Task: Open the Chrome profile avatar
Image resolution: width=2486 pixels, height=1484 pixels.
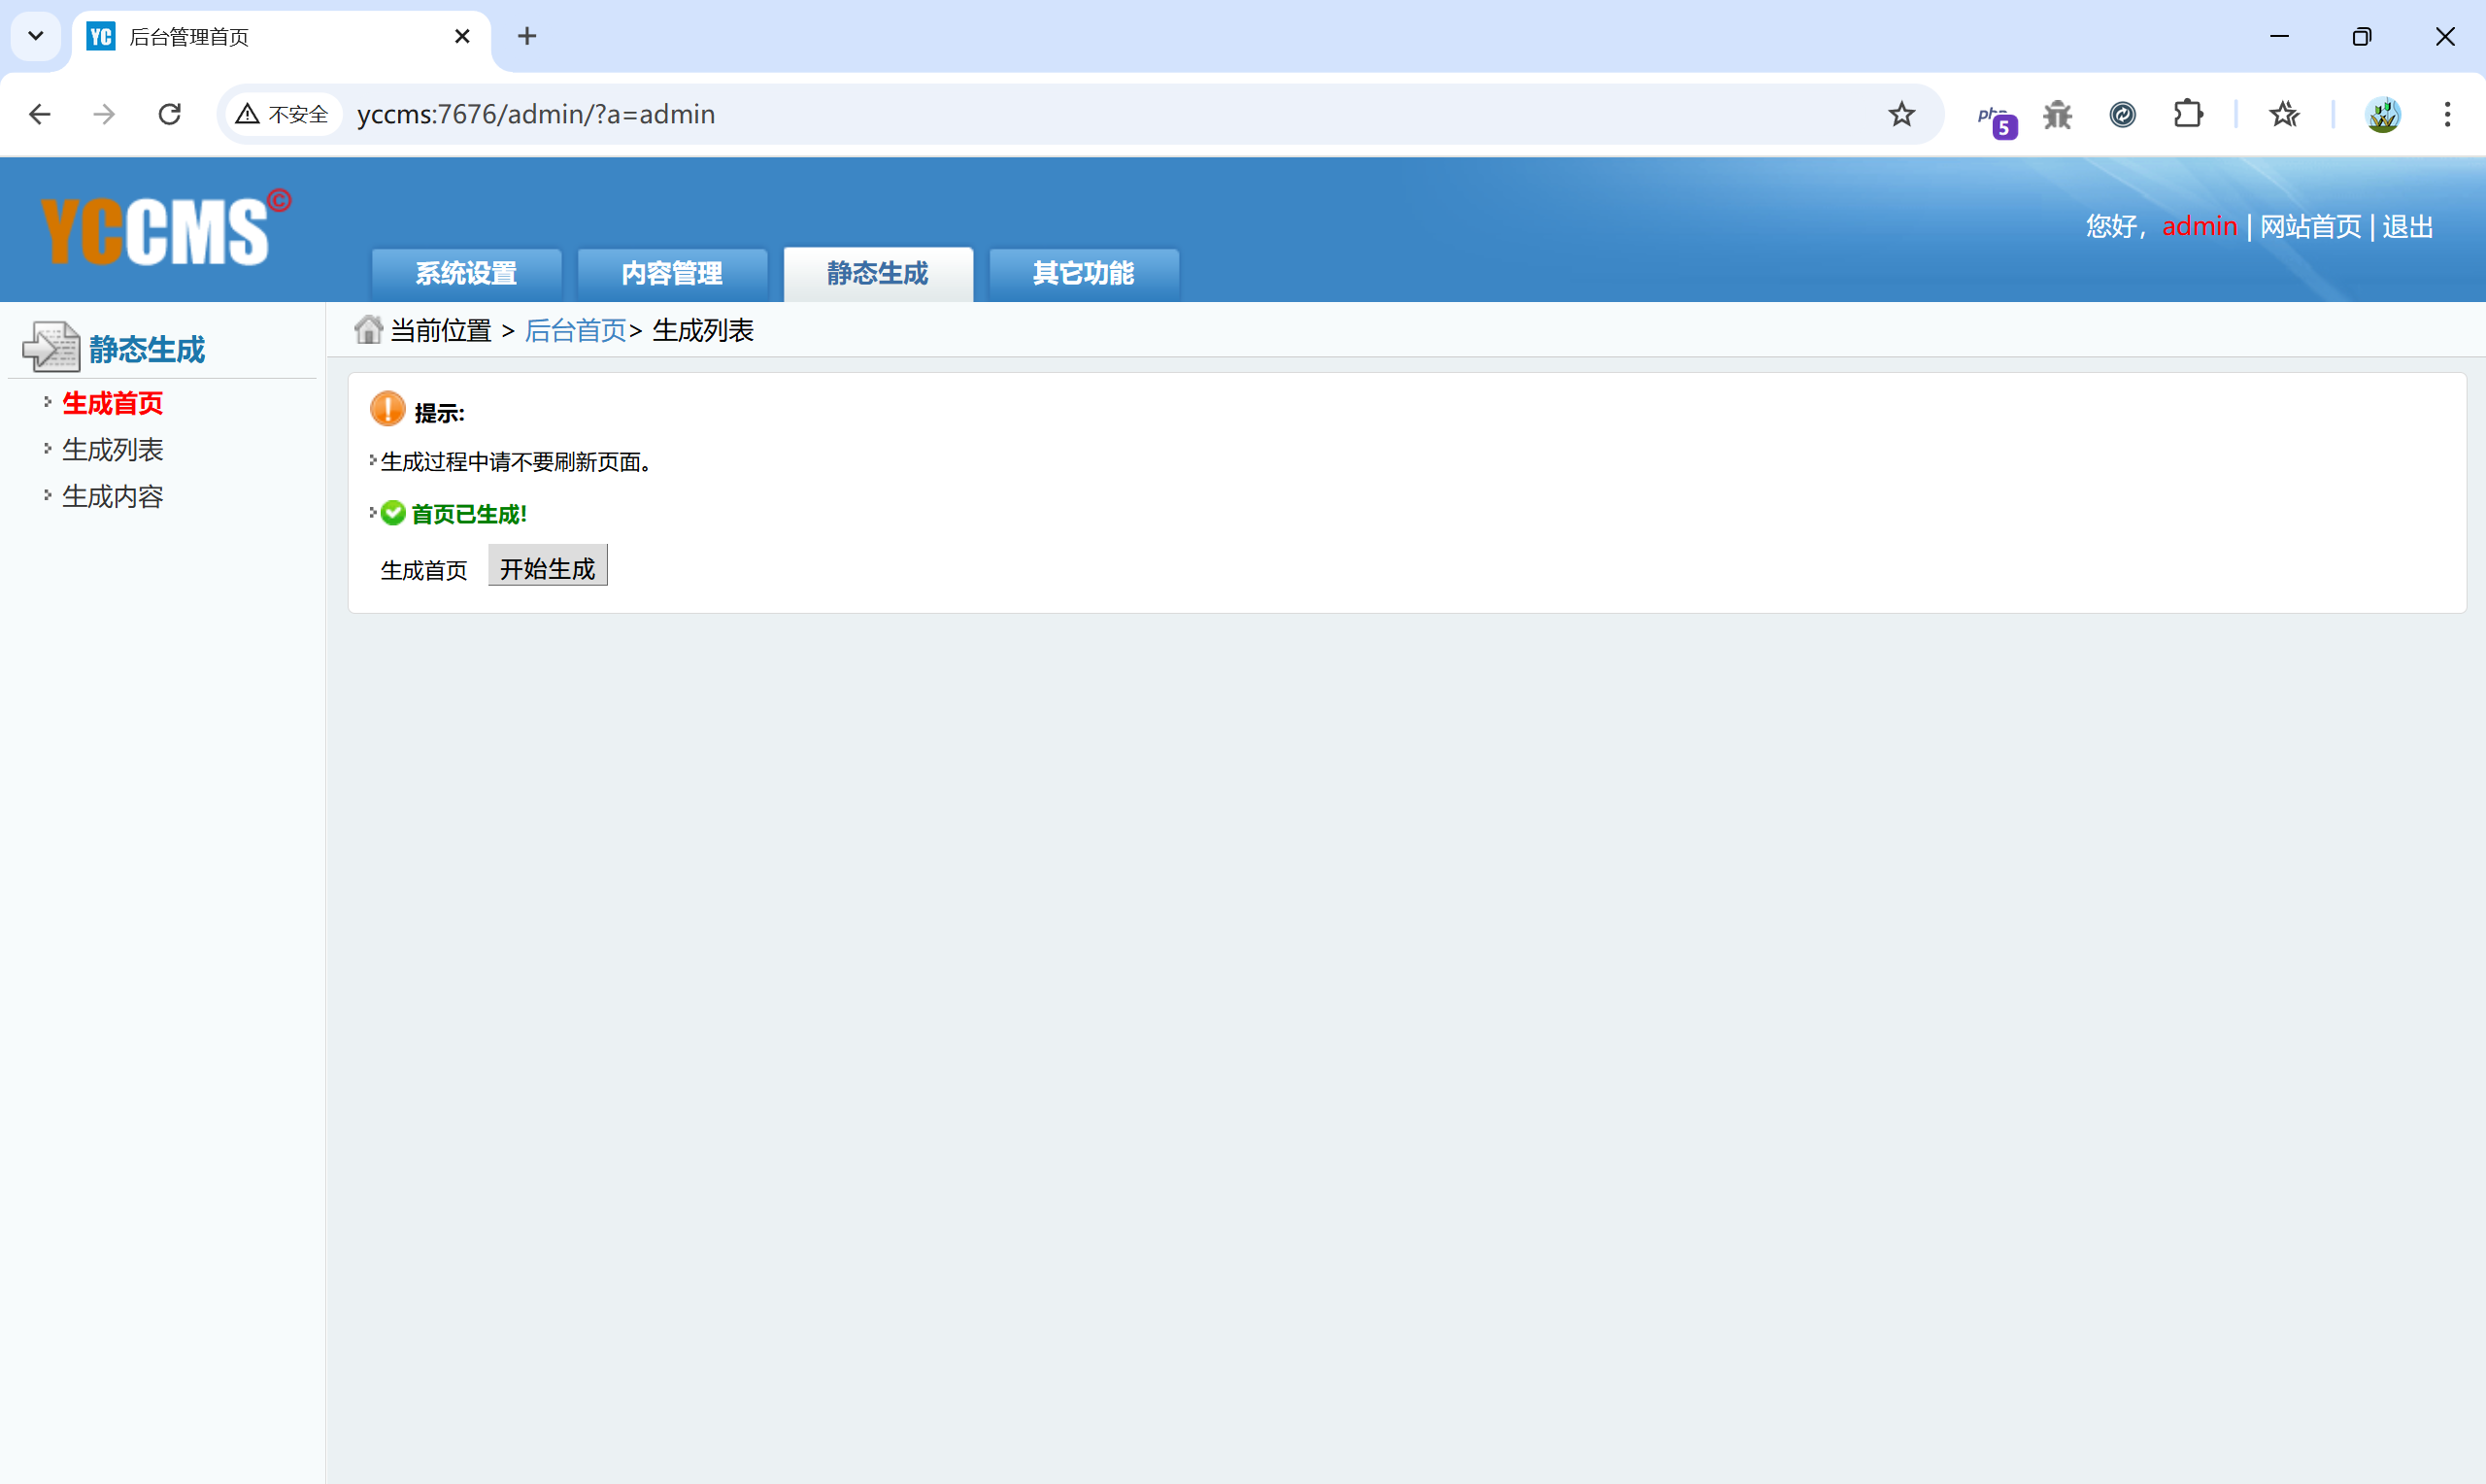Action: (x=2383, y=114)
